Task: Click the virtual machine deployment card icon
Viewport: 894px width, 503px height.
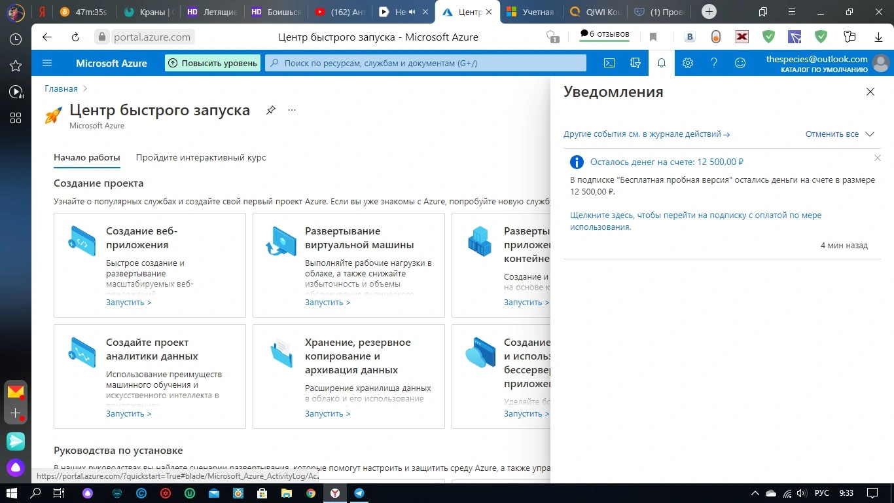Action: 281,240
